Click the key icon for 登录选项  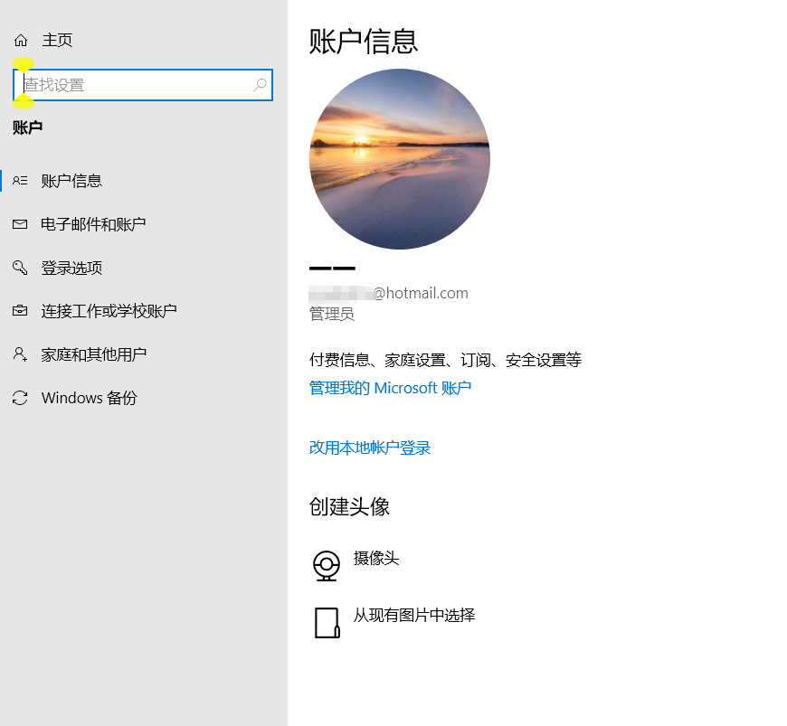click(x=20, y=268)
